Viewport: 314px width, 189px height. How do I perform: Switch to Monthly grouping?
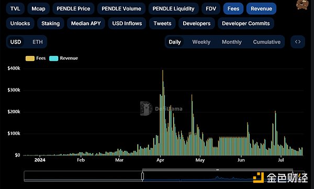(x=232, y=42)
